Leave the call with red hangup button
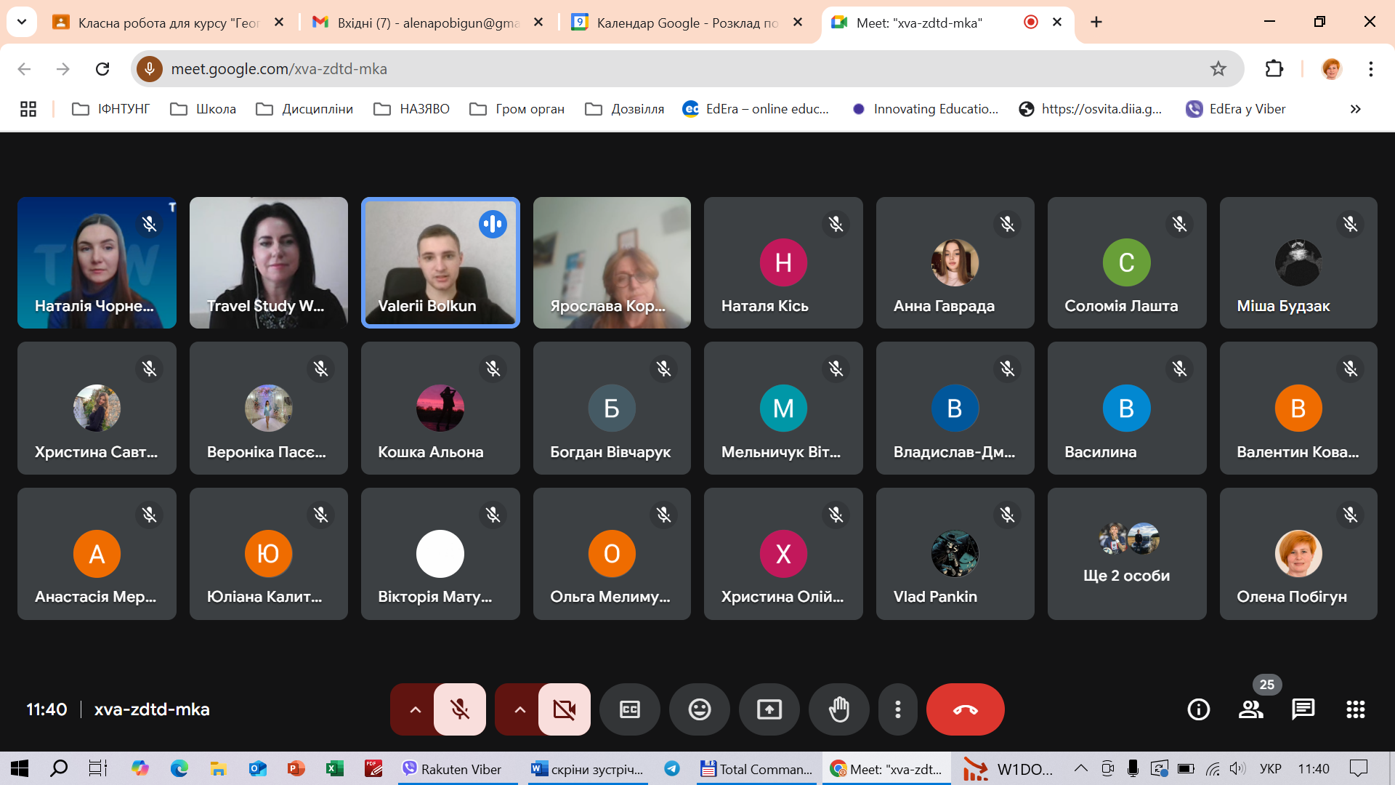Screen dimensions: 1395x785 coord(965,709)
